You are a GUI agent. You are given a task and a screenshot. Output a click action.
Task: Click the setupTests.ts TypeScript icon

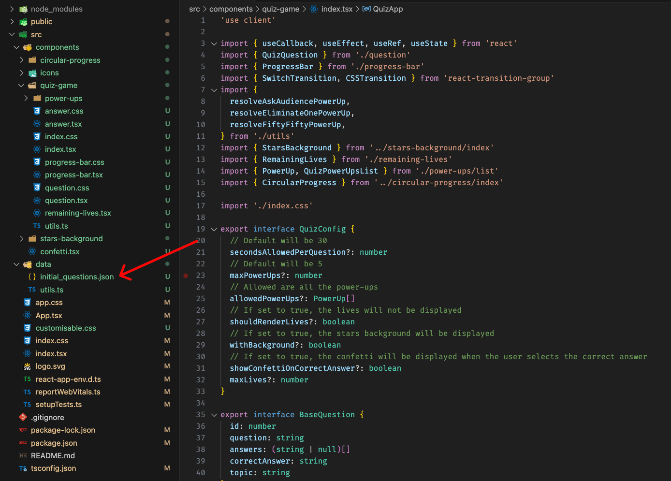(x=28, y=404)
